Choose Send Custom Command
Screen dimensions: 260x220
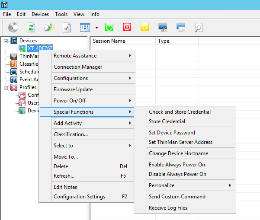[177, 197]
